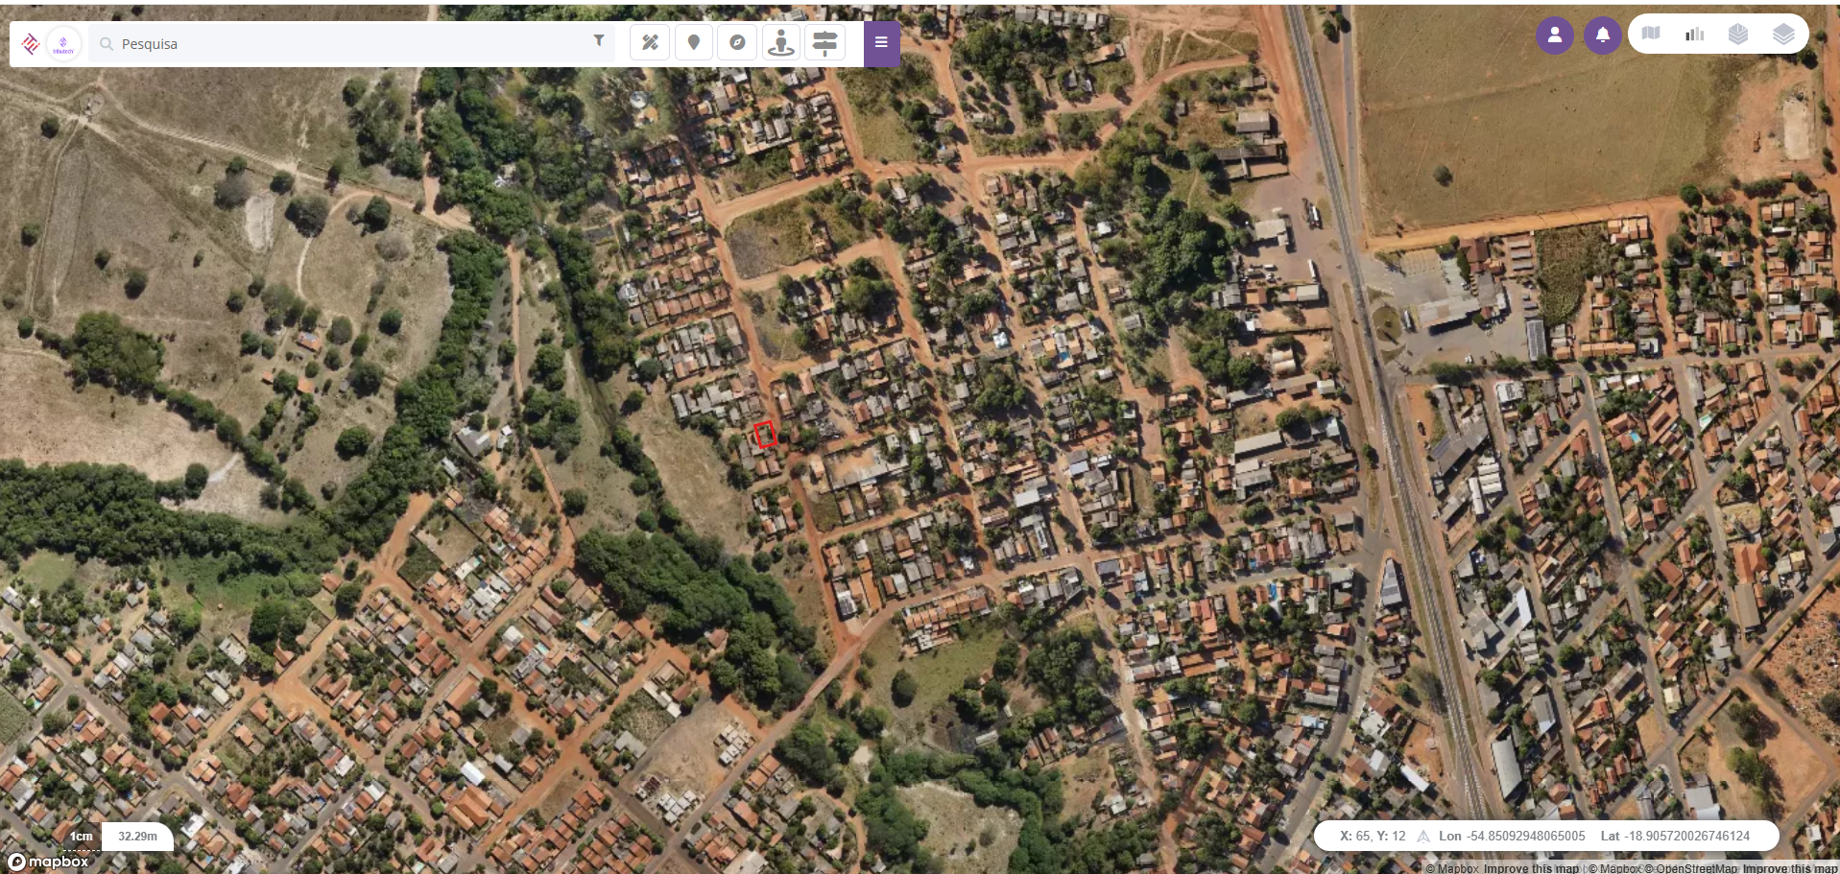Open the measure and draw tools
Viewport: 1840px width, 874px height.
point(650,42)
